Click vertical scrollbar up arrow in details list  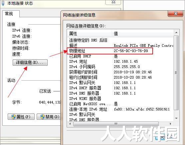coord(176,33)
